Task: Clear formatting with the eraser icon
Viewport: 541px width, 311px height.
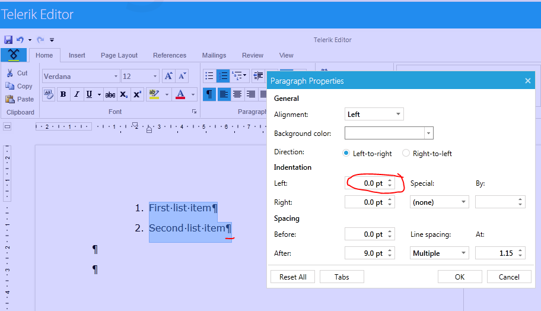Action: click(49, 94)
